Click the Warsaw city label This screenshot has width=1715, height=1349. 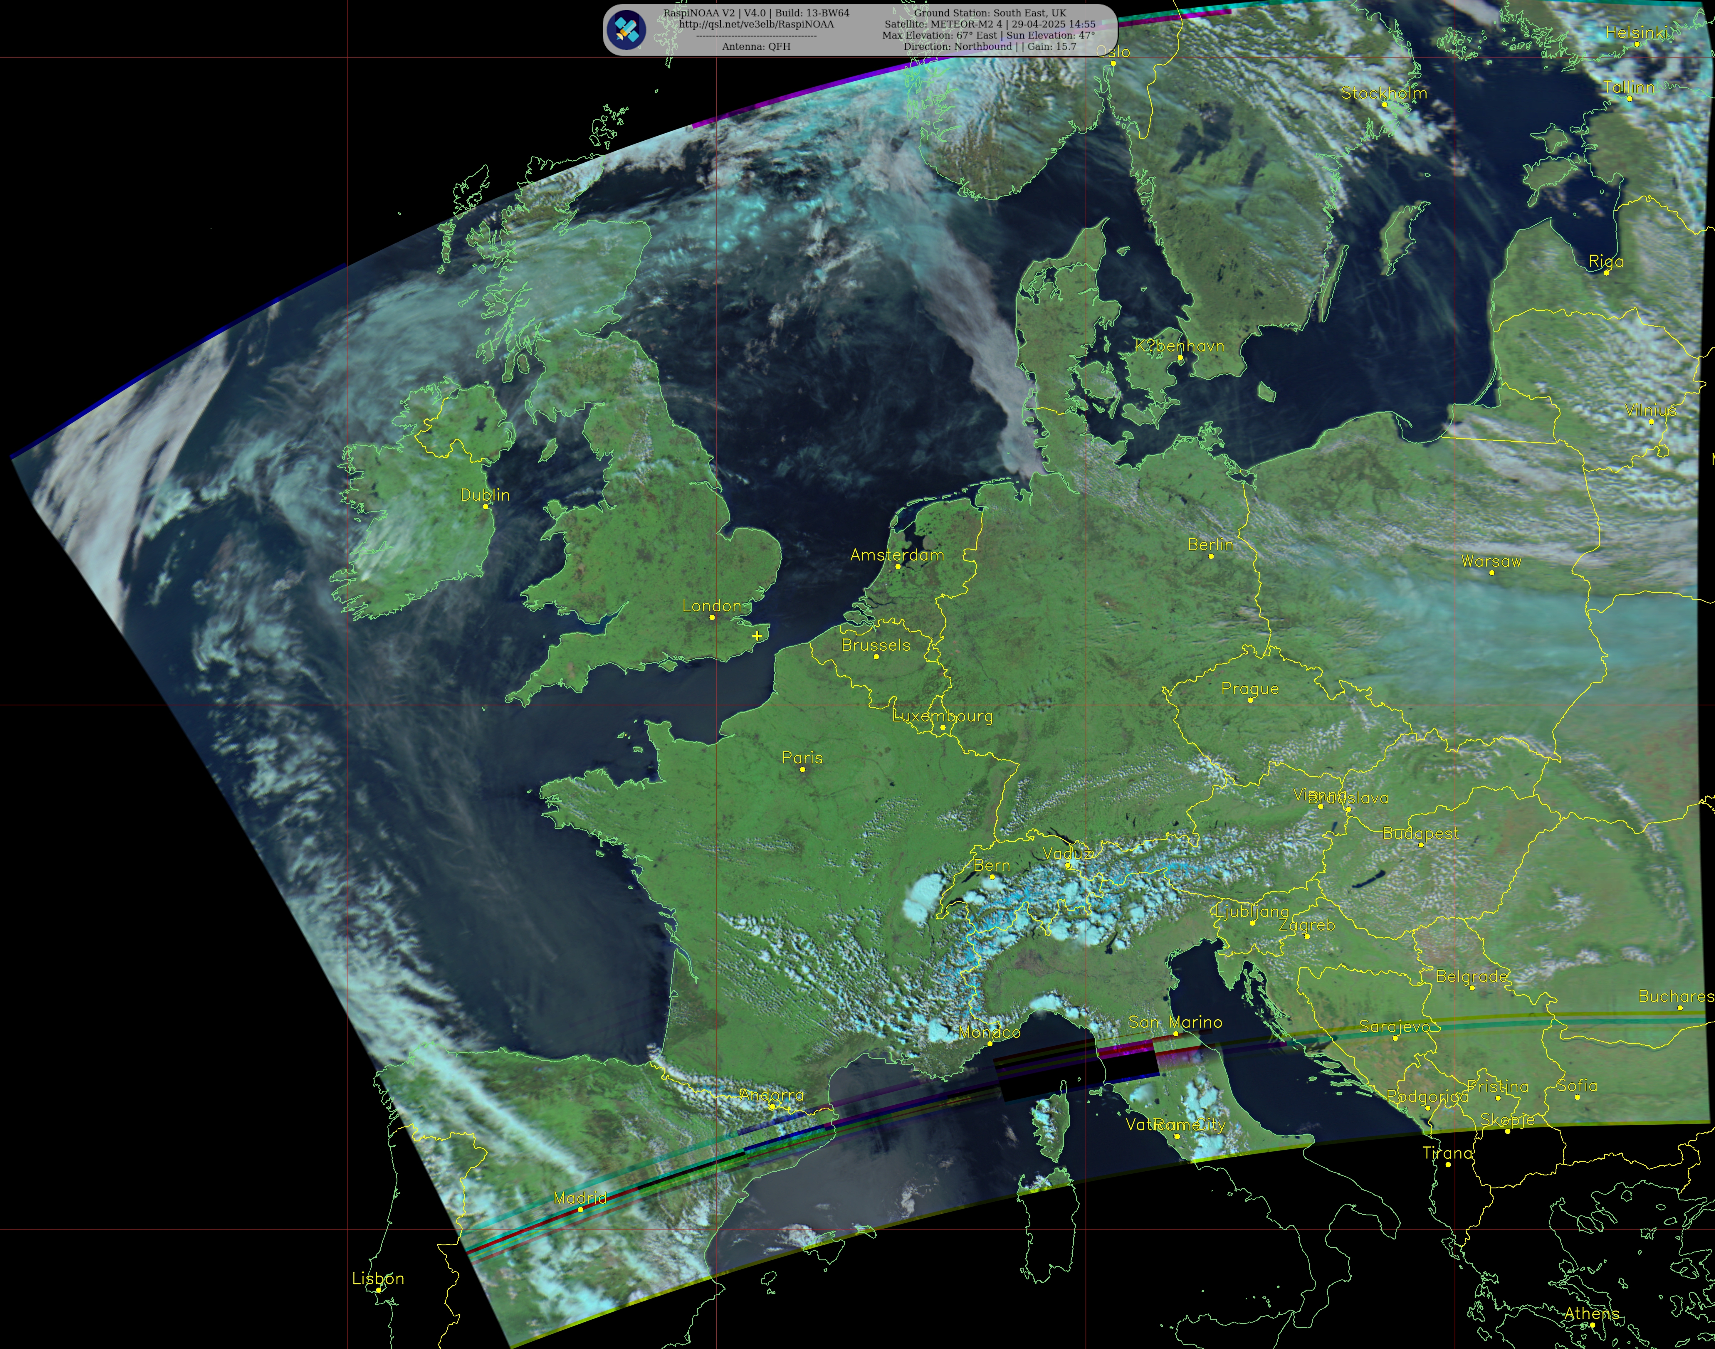point(1491,561)
